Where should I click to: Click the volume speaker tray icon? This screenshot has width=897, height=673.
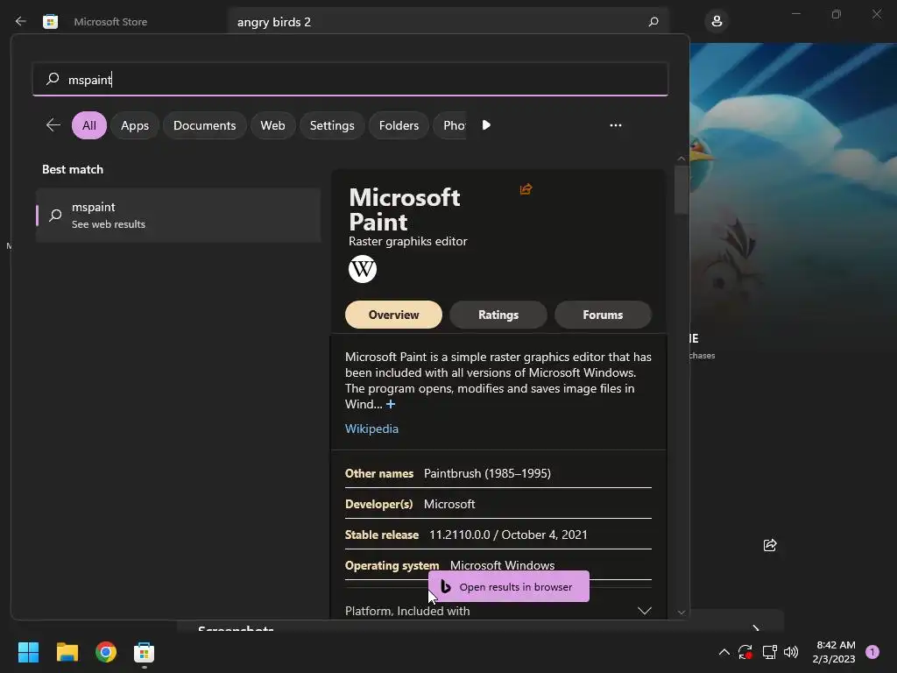(791, 652)
